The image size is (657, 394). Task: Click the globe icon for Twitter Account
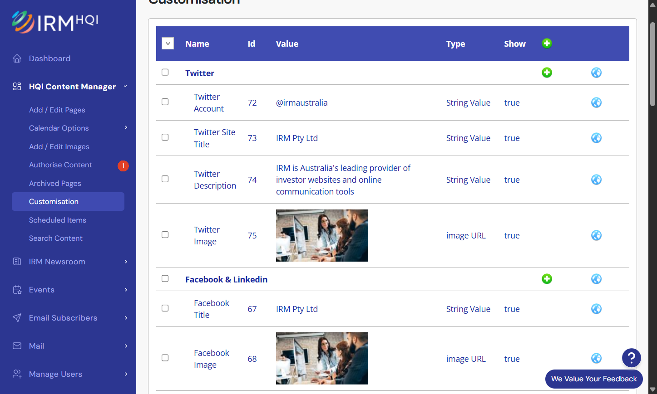(x=596, y=102)
